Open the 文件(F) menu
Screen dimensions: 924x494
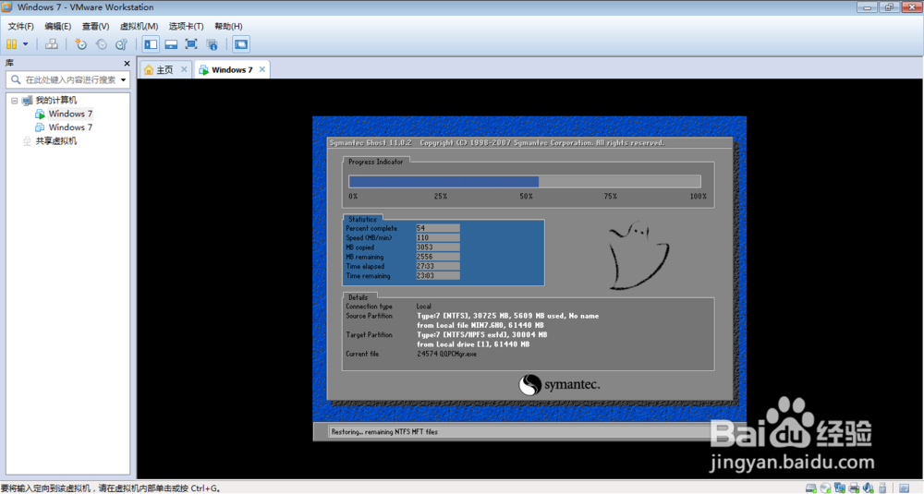(x=20, y=26)
